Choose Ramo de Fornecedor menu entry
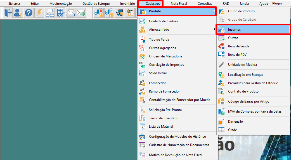 177,91
